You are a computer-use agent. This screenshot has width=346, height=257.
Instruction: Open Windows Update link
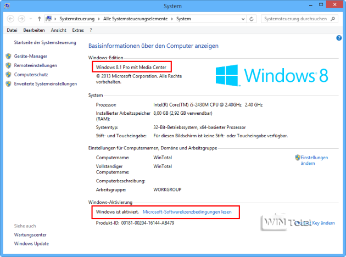31,243
